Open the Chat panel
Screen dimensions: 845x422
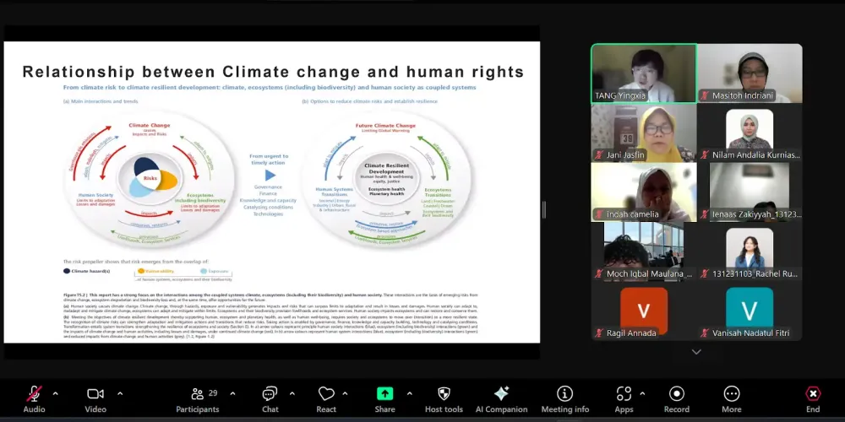(x=270, y=400)
